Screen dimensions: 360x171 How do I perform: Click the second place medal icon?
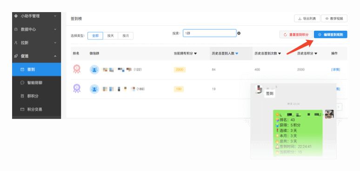(x=77, y=89)
